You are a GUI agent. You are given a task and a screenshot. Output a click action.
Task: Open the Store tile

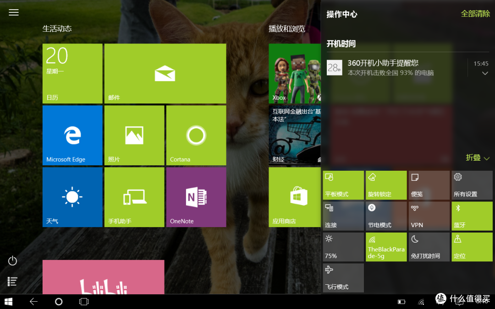click(295, 197)
